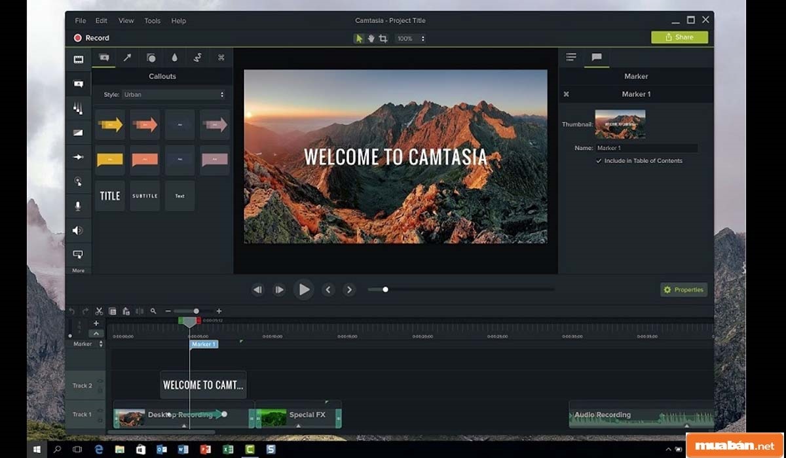Open the Animations arrow sidebar icon

[x=78, y=157]
